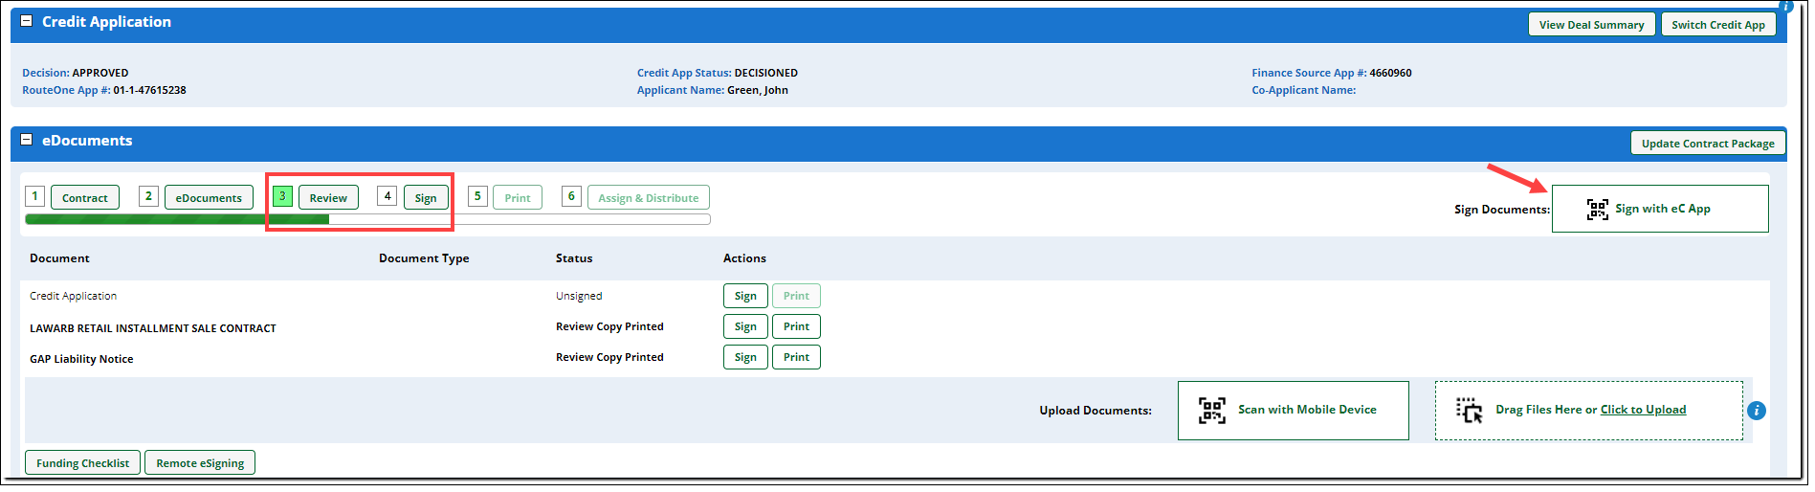Click the Status column header
The image size is (1815, 492).
574,258
